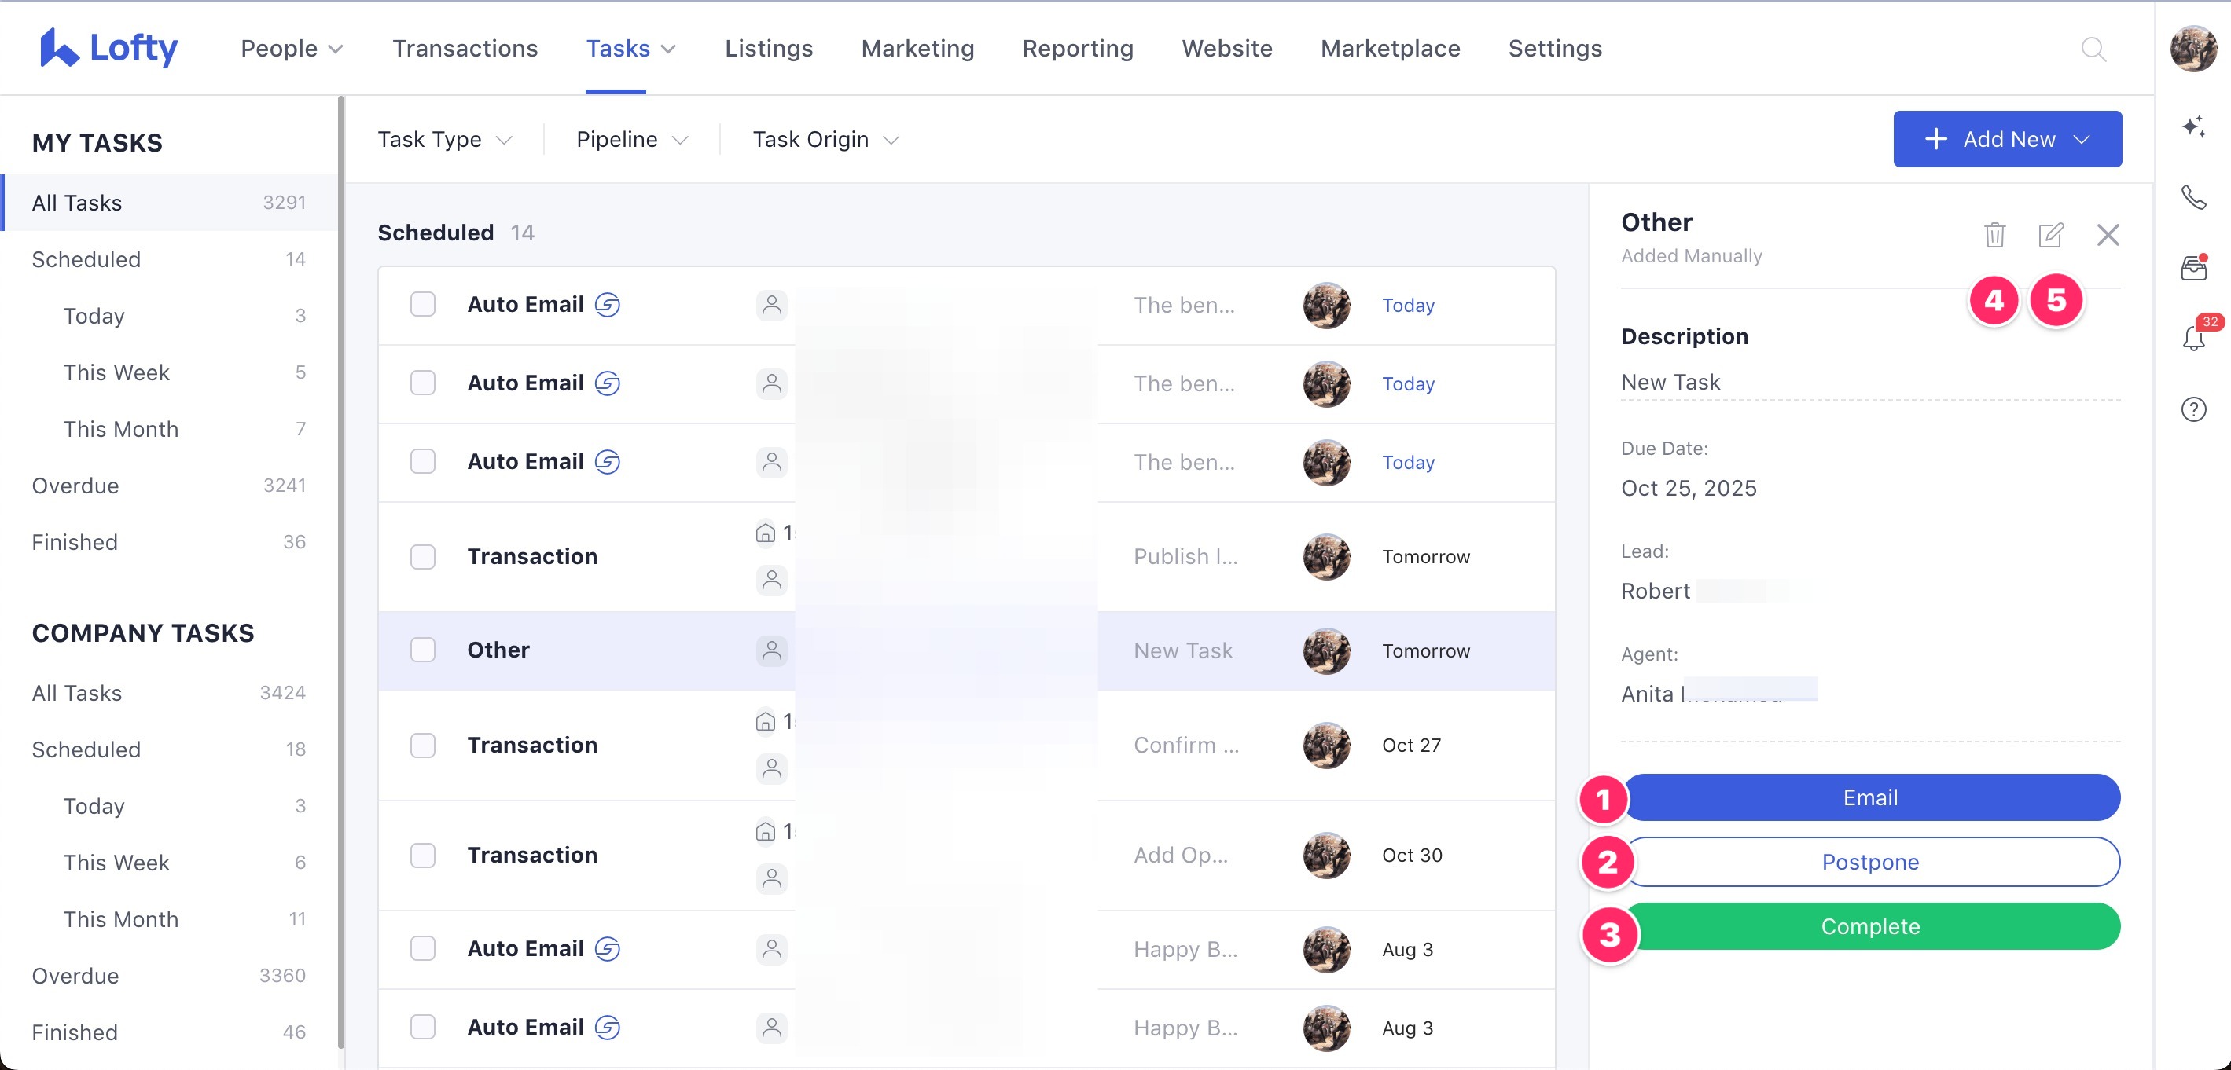2231x1070 pixels.
Task: Open the help question mark icon
Action: 2193,409
